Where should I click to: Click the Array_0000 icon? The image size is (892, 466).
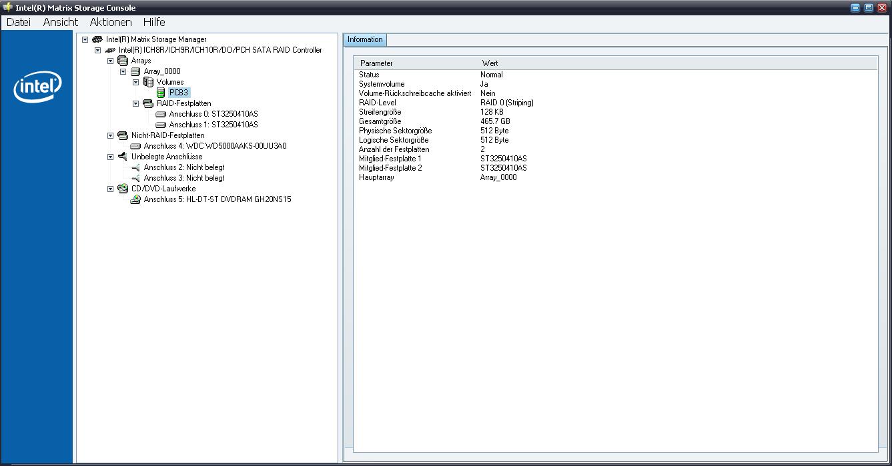tap(135, 71)
